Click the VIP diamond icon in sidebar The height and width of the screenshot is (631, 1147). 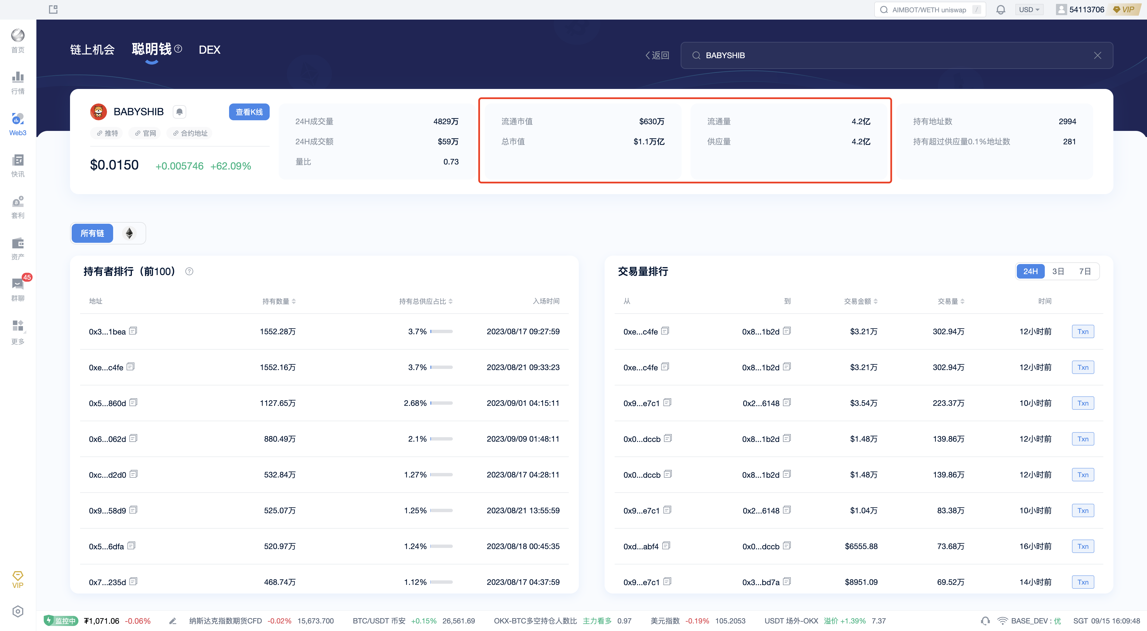pos(18,580)
